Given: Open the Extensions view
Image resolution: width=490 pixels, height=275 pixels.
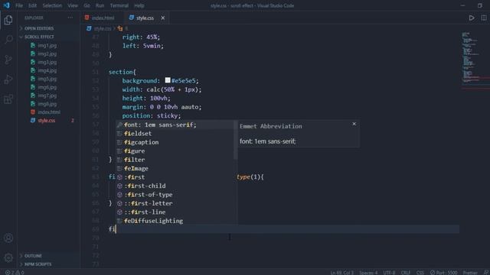Looking at the screenshot, I should [x=8, y=99].
